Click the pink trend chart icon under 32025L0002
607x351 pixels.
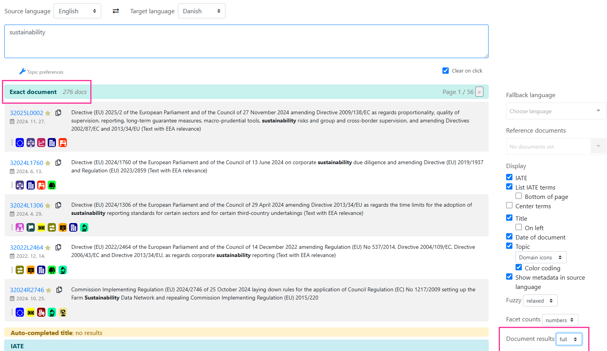point(41,143)
